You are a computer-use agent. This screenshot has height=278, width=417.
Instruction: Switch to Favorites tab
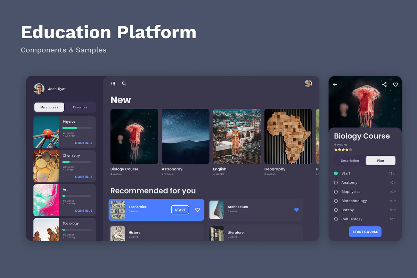pos(80,107)
